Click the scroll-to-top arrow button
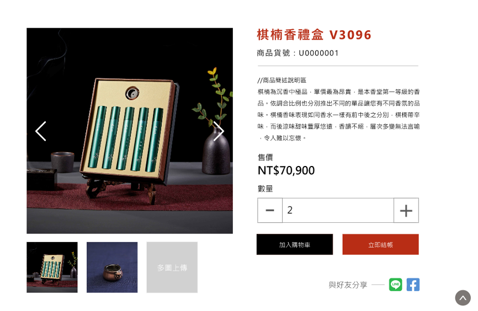The height and width of the screenshot is (311, 478). (463, 298)
